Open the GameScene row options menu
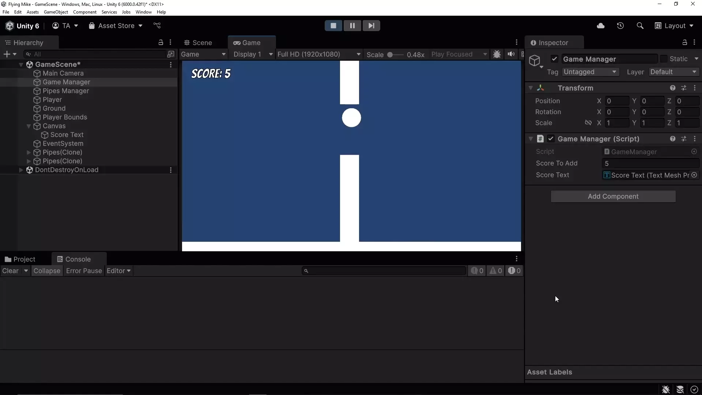Viewport: 702px width, 395px height. pyautogui.click(x=171, y=65)
